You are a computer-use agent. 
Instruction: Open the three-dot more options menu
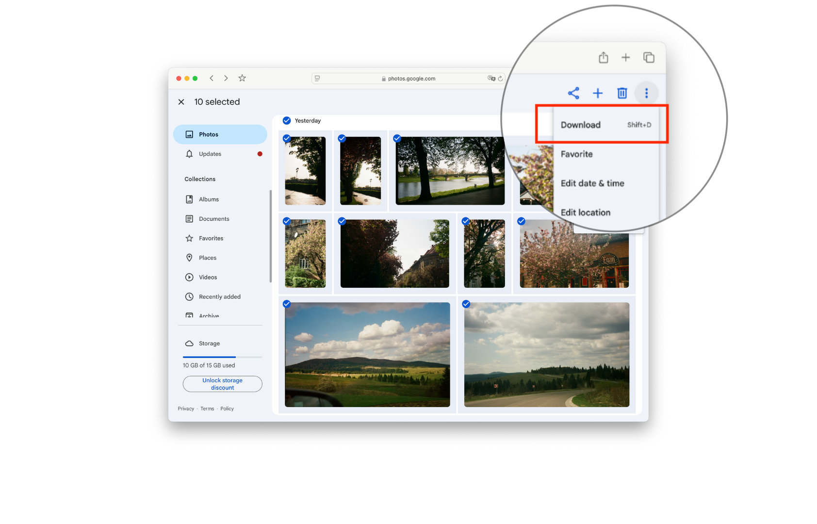click(646, 93)
